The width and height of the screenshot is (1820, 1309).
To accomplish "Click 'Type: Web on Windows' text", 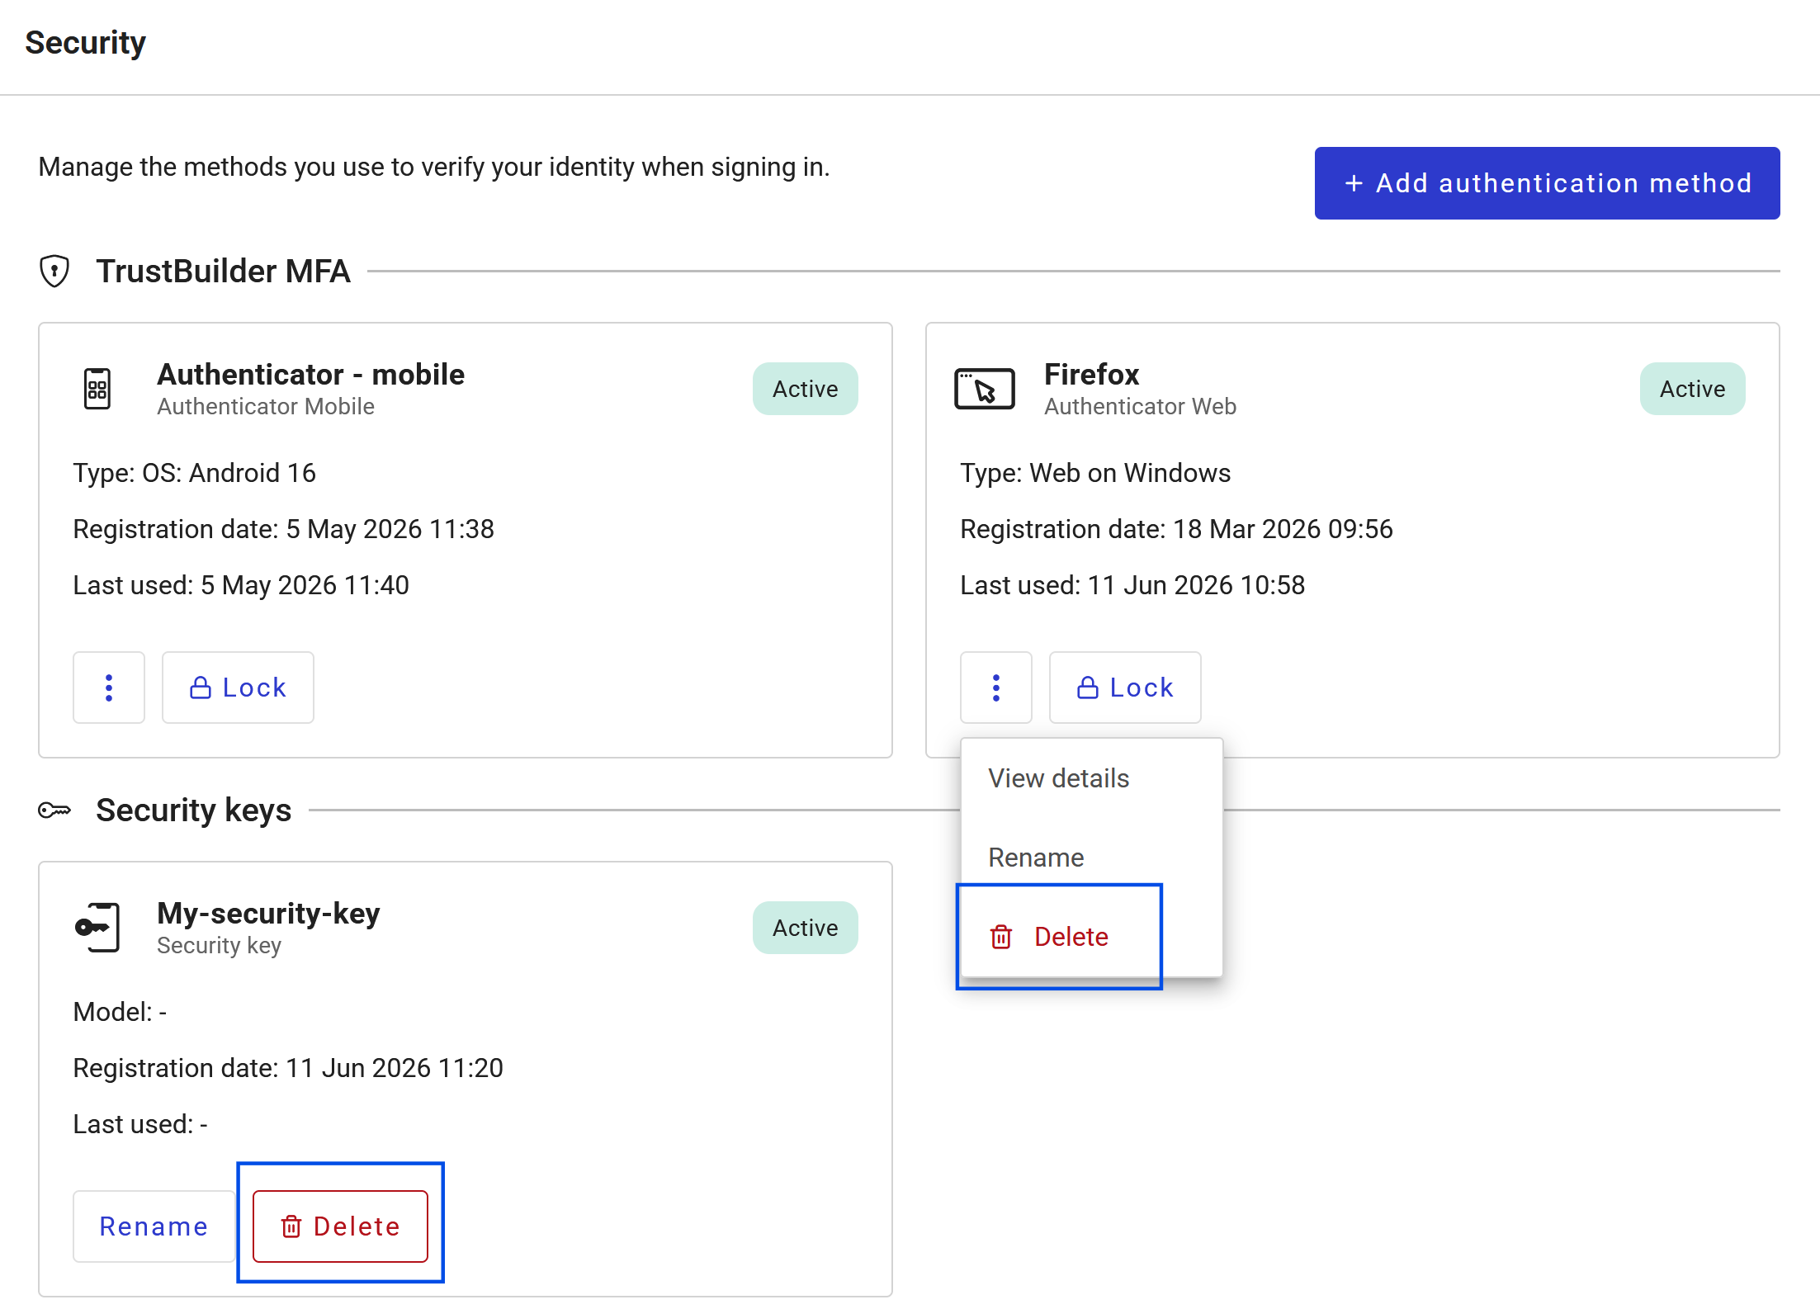I will (x=1095, y=473).
